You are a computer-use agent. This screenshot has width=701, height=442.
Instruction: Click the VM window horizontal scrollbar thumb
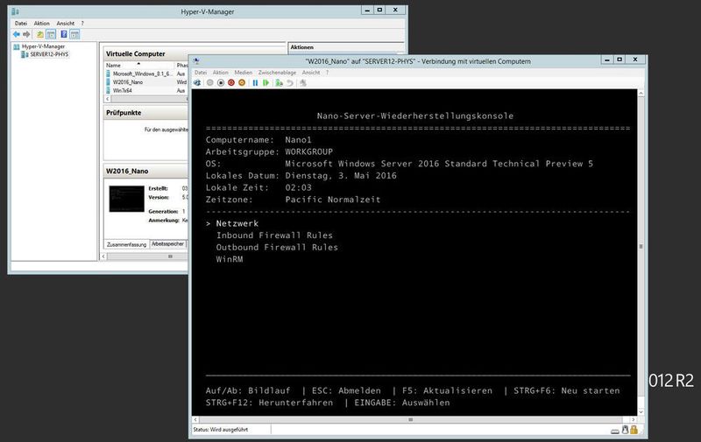tap(410, 419)
